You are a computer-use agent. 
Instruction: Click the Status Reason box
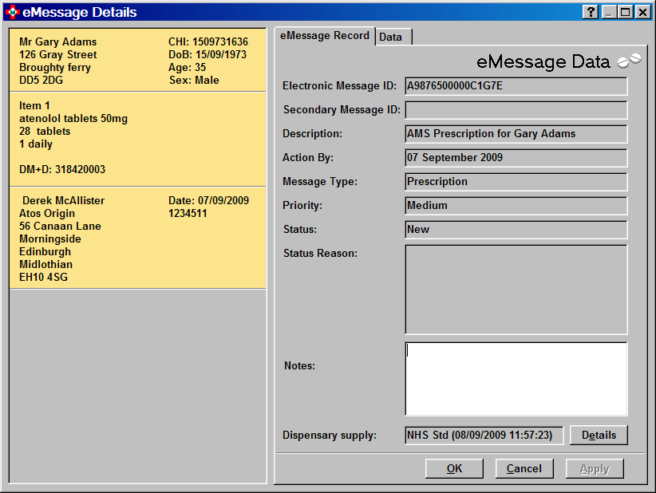click(516, 289)
